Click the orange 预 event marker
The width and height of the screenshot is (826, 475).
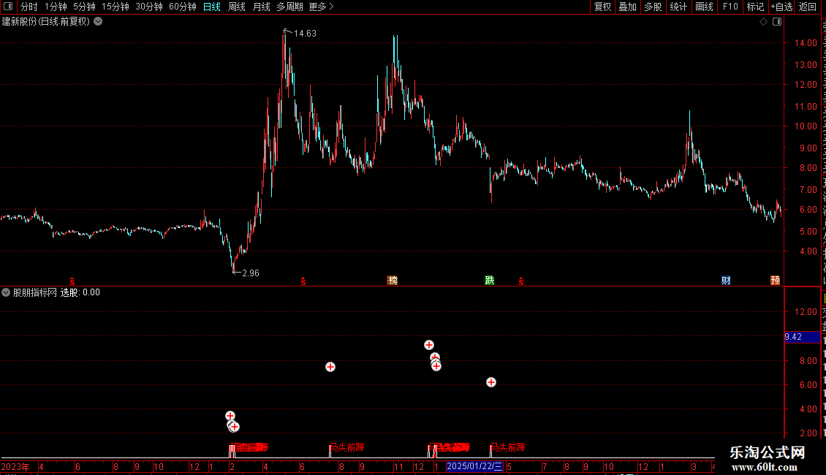775,280
